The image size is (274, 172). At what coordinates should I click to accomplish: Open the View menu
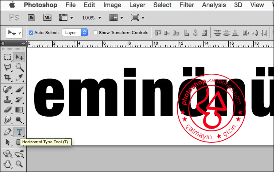pyautogui.click(x=257, y=5)
